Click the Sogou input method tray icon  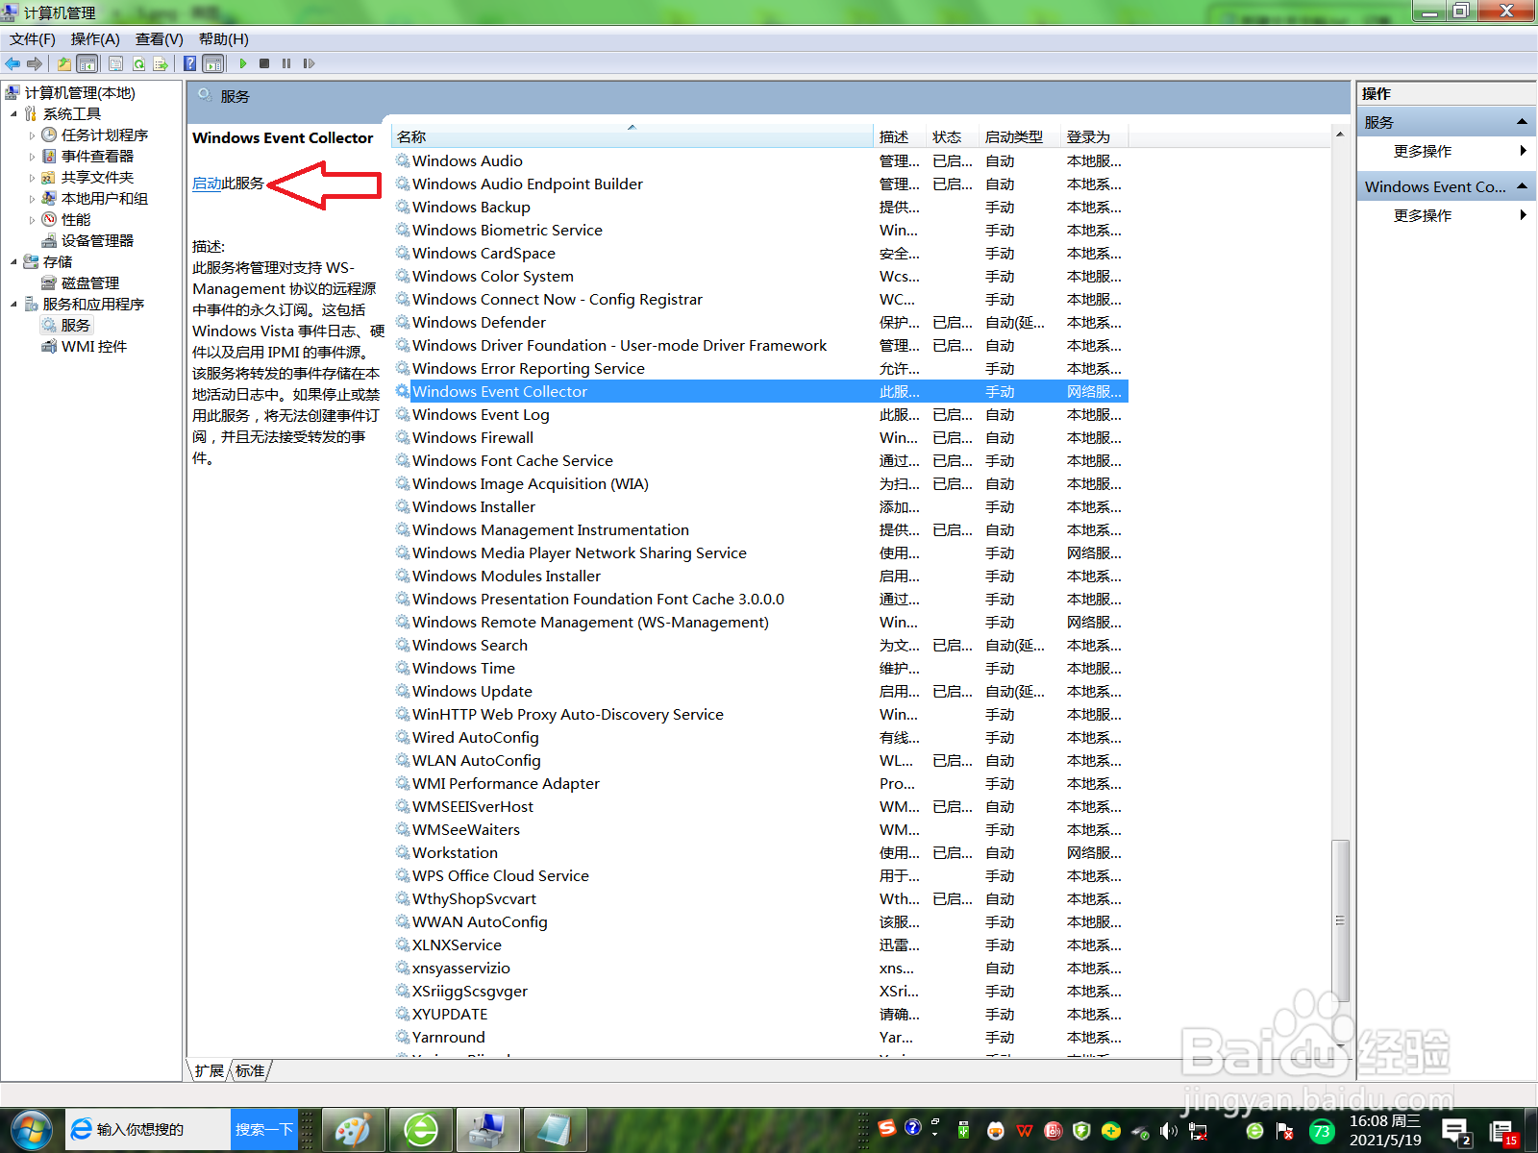pyautogui.click(x=887, y=1128)
